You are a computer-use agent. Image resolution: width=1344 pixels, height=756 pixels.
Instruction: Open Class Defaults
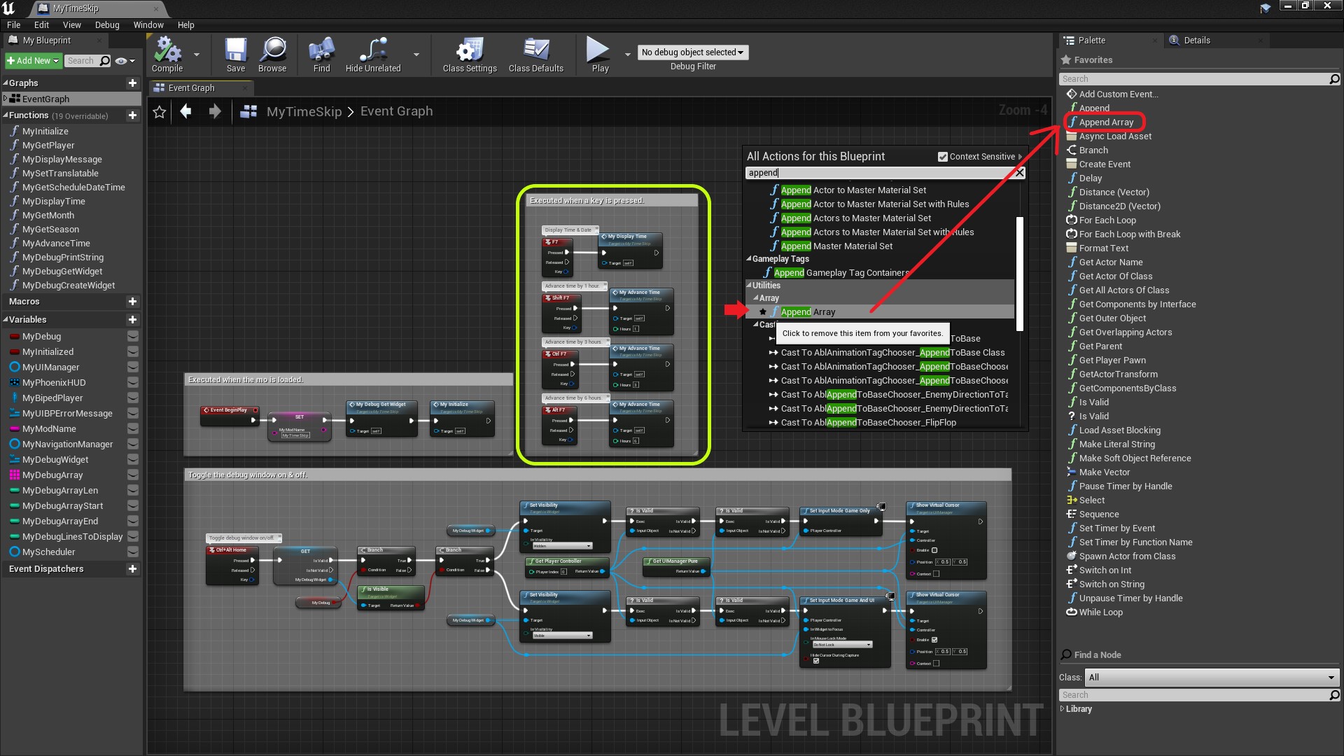pos(536,55)
